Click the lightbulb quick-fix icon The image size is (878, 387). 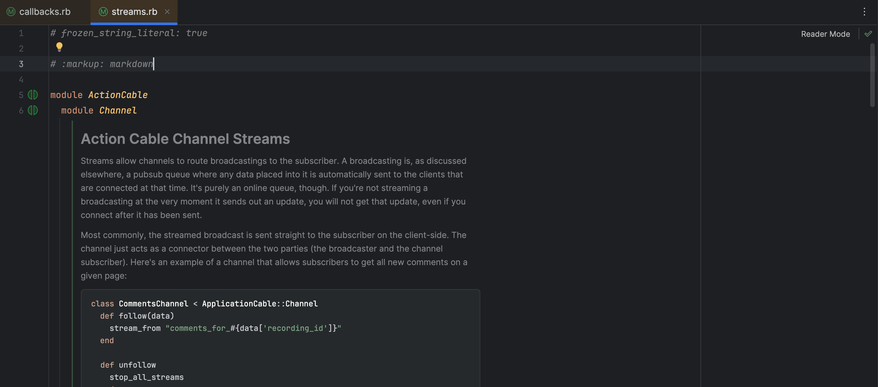point(59,46)
